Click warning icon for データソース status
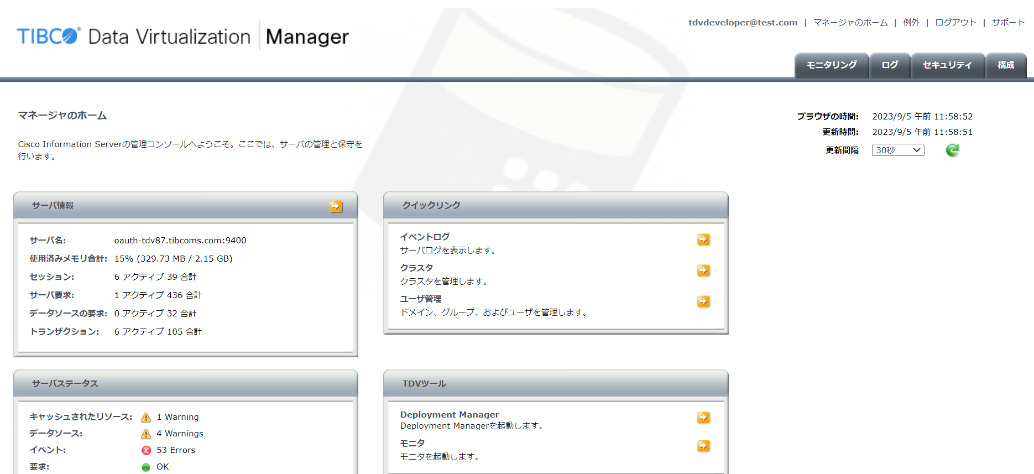1034x474 pixels. (x=146, y=434)
